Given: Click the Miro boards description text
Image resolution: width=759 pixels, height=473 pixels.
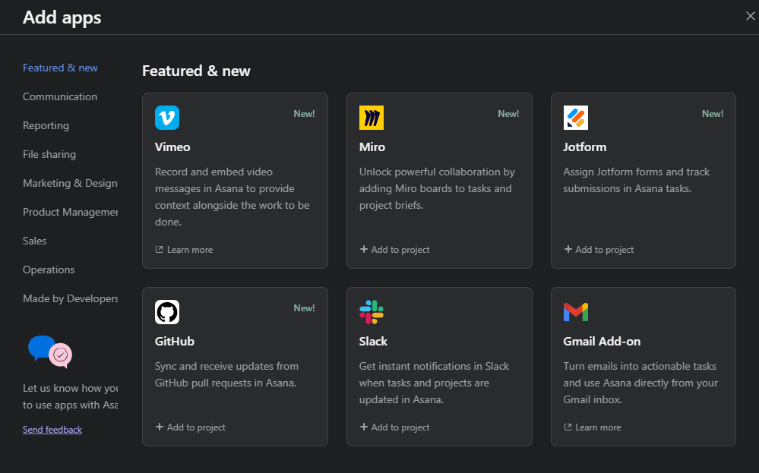Looking at the screenshot, I should (x=437, y=188).
